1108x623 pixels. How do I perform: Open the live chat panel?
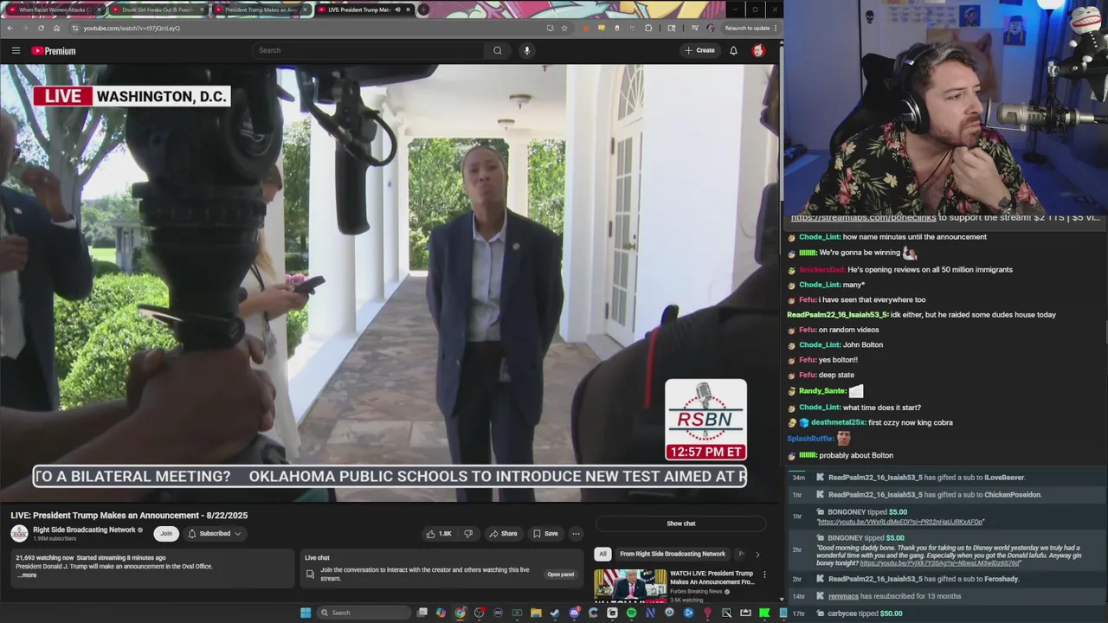point(560,575)
